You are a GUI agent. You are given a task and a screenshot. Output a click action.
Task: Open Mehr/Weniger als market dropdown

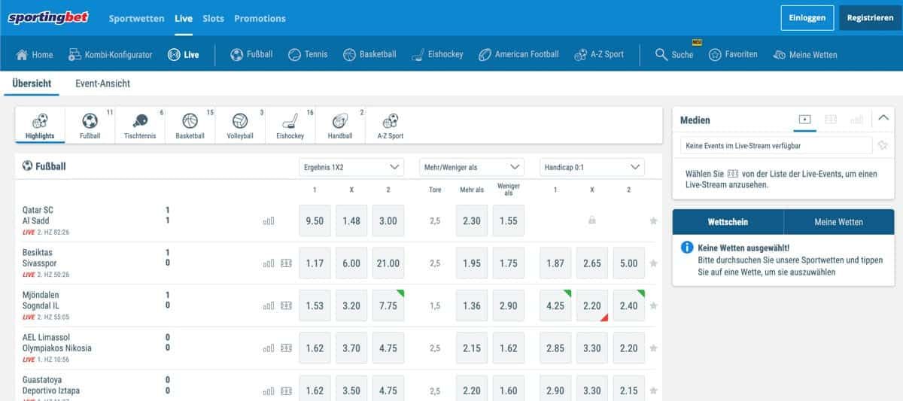(472, 167)
